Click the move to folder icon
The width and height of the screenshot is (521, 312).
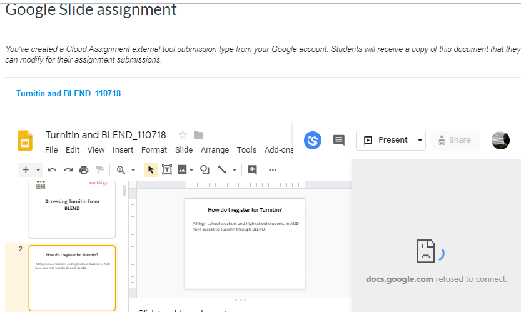coord(198,135)
